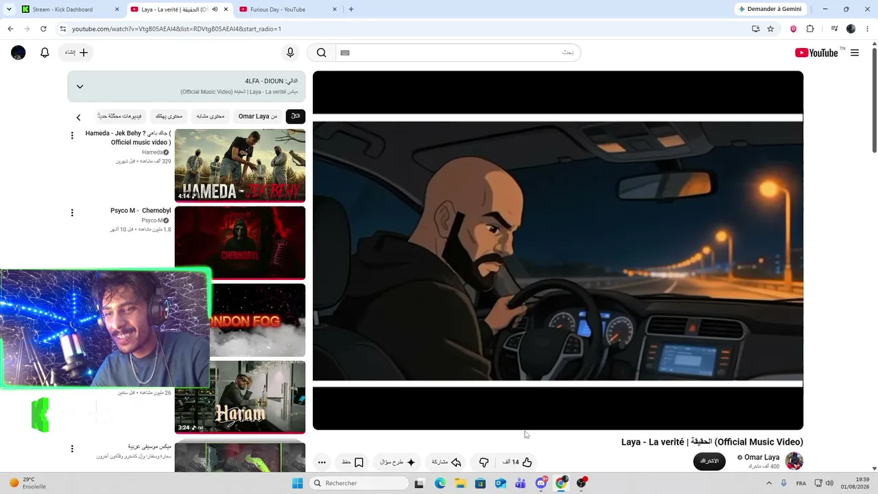878x494 pixels.
Task: Open the Omar Laya channel name link
Action: [761, 458]
